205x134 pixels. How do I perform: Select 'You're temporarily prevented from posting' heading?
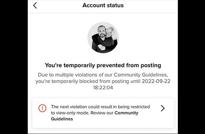103,65
